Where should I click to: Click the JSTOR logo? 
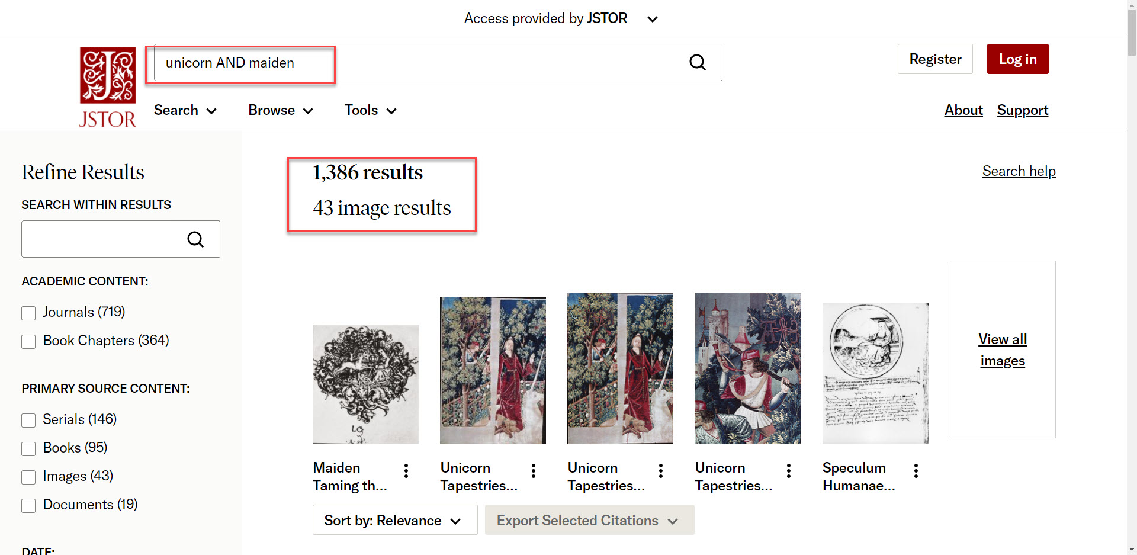(x=108, y=87)
